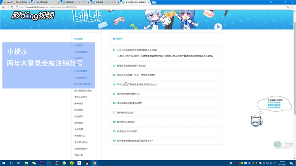The image size is (296, 166).
Task: Click the cat-eared mascot character
Action: tap(256, 121)
